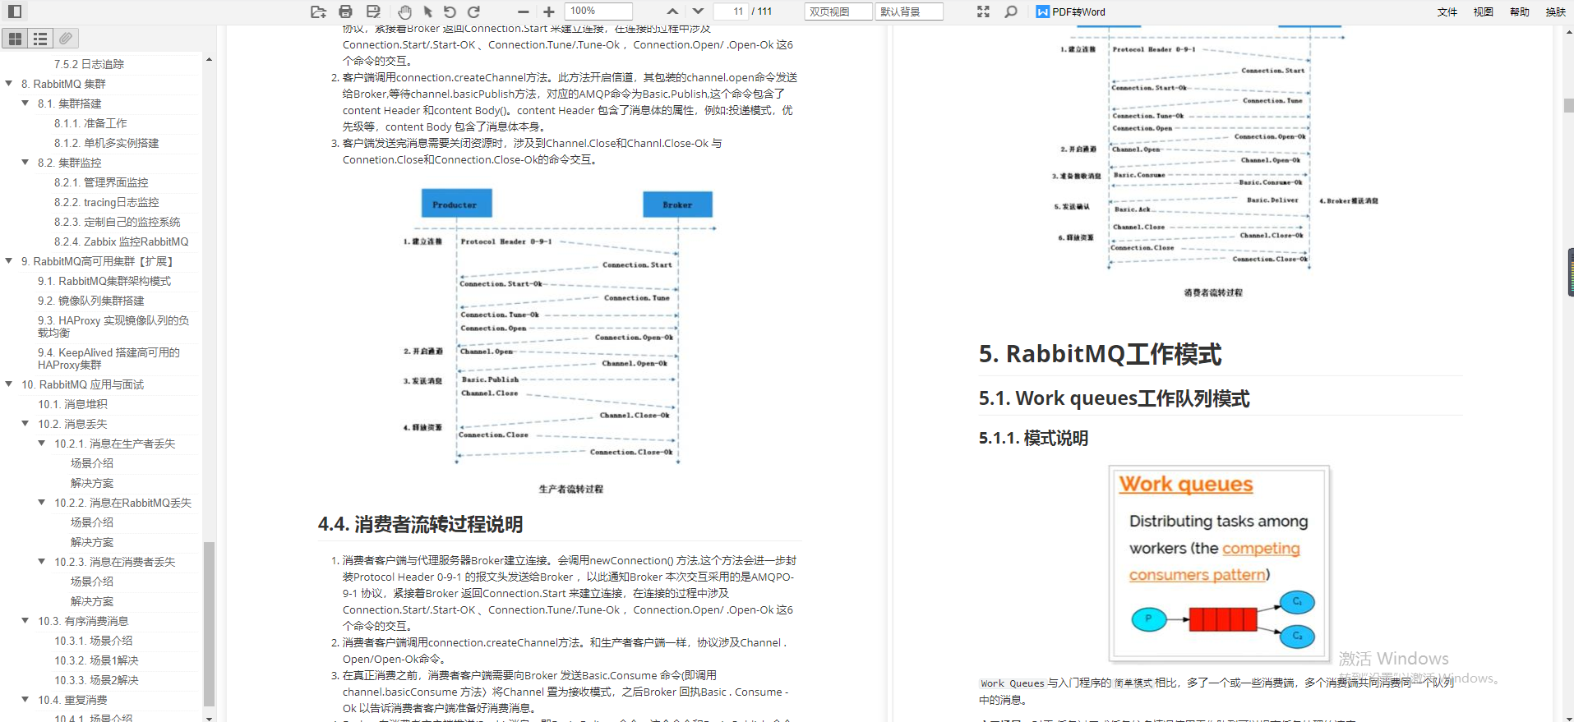1574x722 pixels.
Task: Select the Hand pan tool
Action: pos(404,11)
